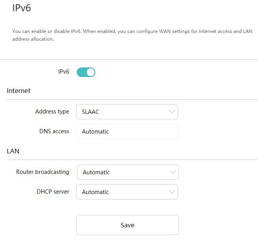The height and width of the screenshot is (244, 258).
Task: Click the Router broadcasting label
Action: (x=43, y=172)
